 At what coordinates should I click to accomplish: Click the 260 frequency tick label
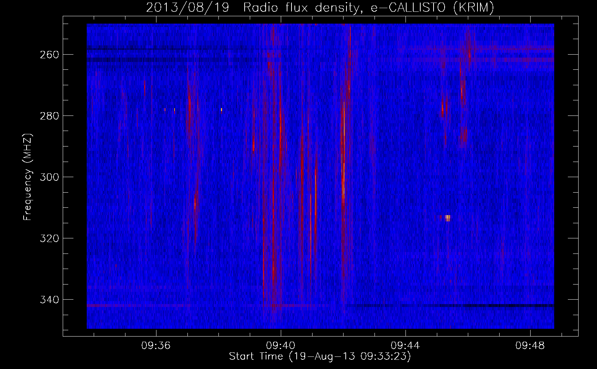pos(49,55)
